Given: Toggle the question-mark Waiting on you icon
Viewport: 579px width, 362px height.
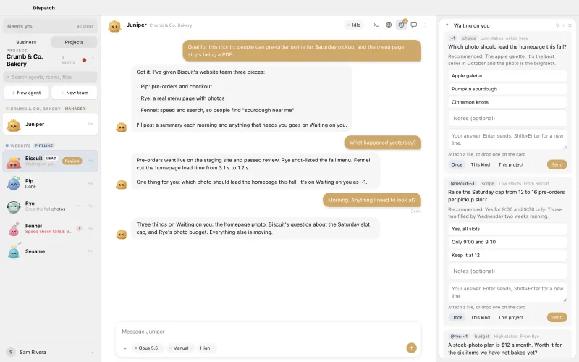Looking at the screenshot, I should point(402,25).
